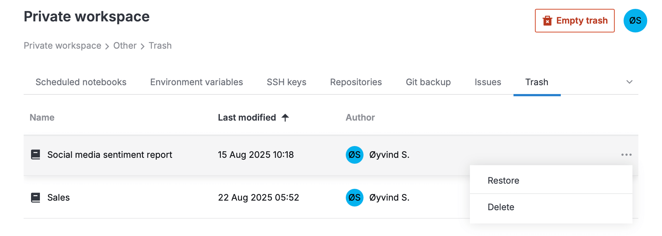
Task: Sort the list by the Name column
Action: click(42, 118)
